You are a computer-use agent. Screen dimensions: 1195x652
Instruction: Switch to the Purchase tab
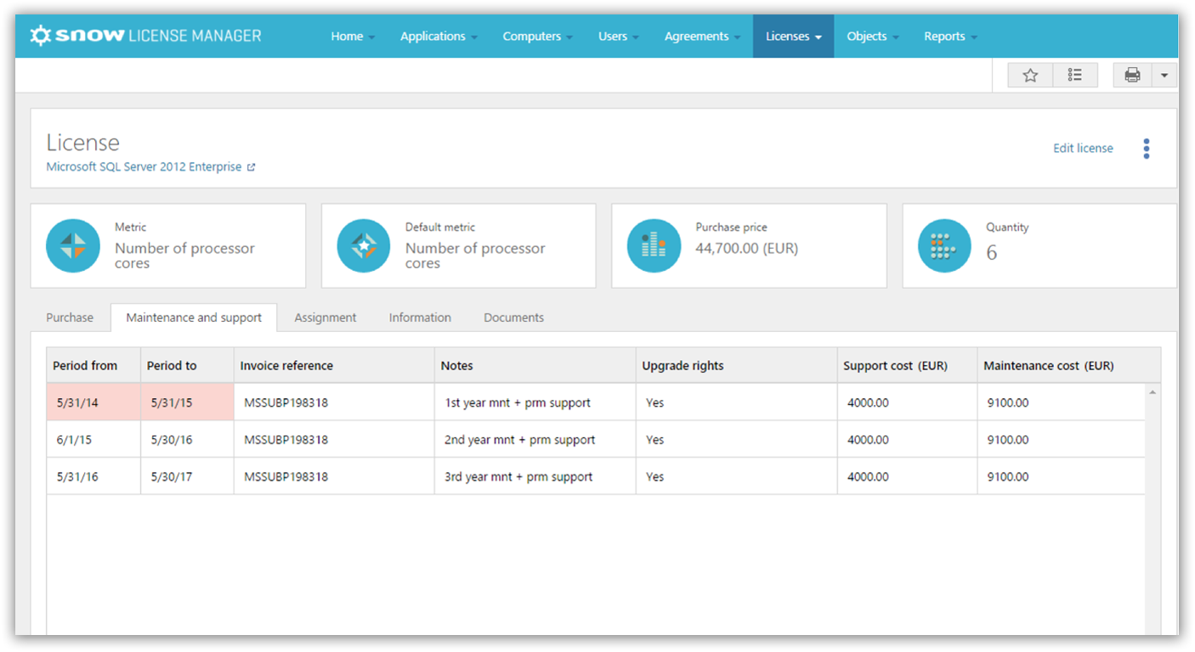70,318
